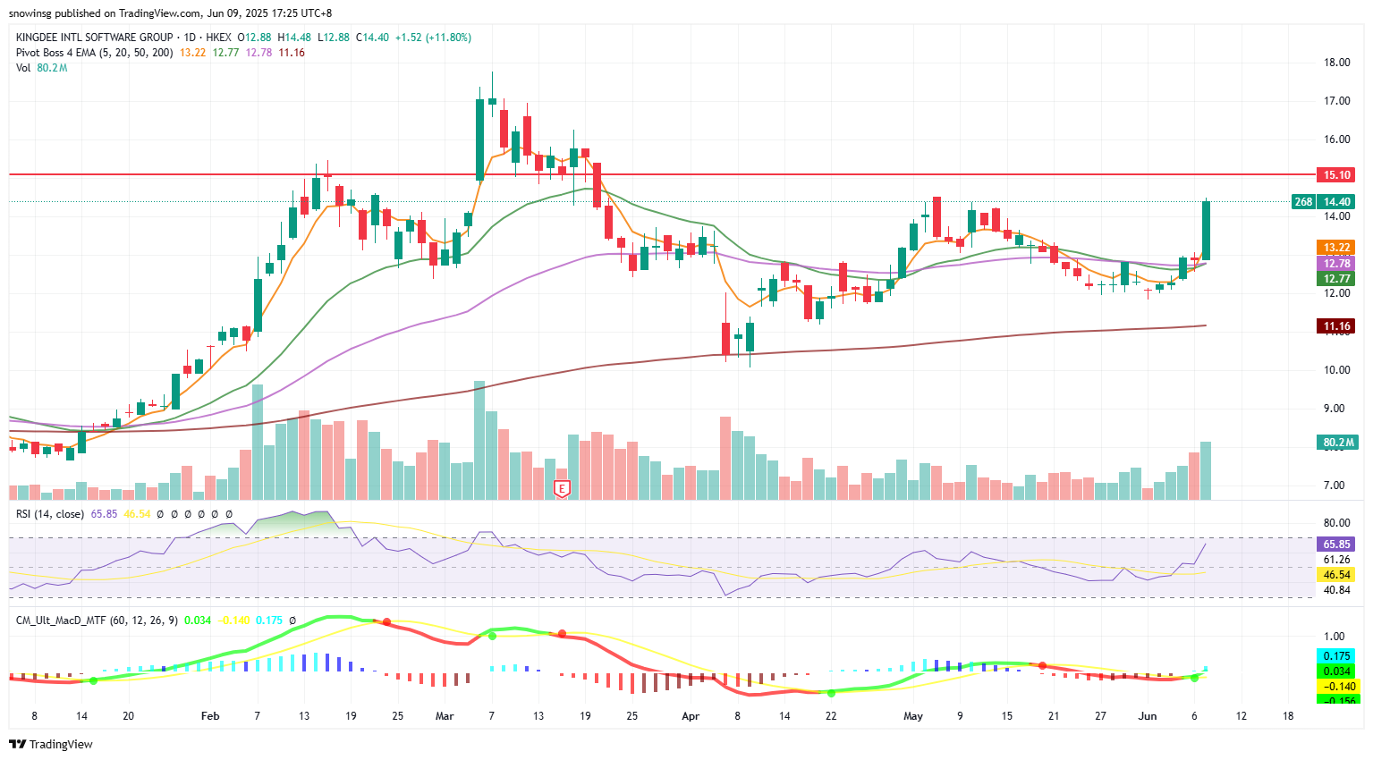The height and width of the screenshot is (760, 1373).
Task: Click the cyan 0.175 MACD axis tag
Action: 1336,656
